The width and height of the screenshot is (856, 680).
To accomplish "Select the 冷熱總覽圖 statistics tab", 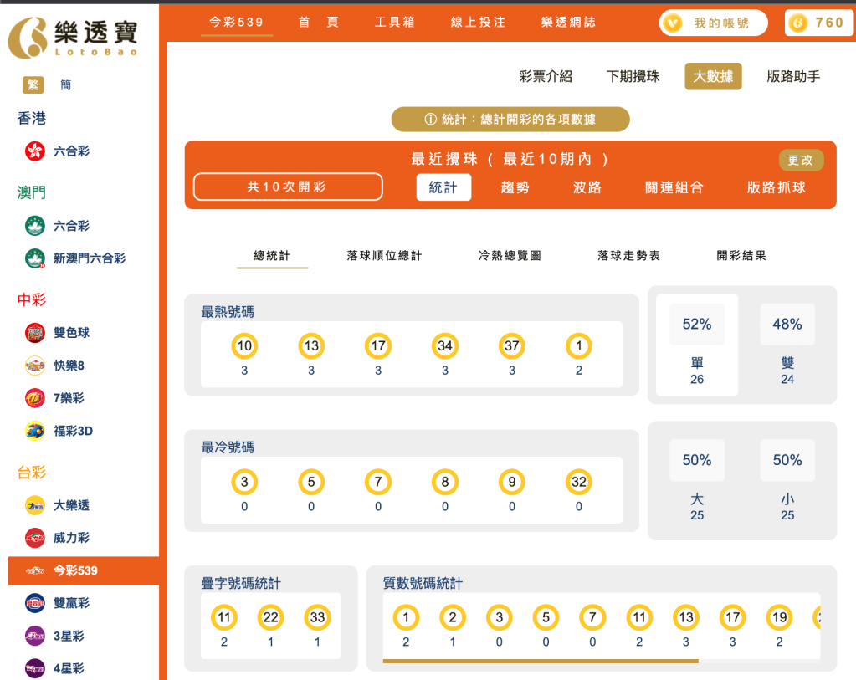I will pos(510,256).
